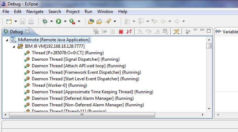This screenshot has height=132, width=238.
Task: Maximize the Debug view panel
Action: coord(209,31)
